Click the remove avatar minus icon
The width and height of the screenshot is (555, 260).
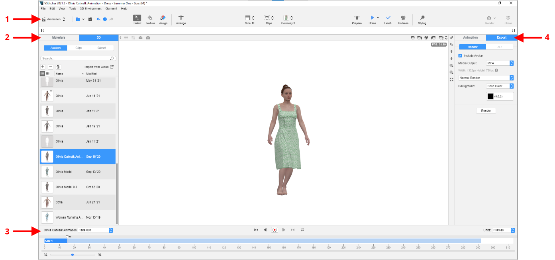pyautogui.click(x=50, y=67)
